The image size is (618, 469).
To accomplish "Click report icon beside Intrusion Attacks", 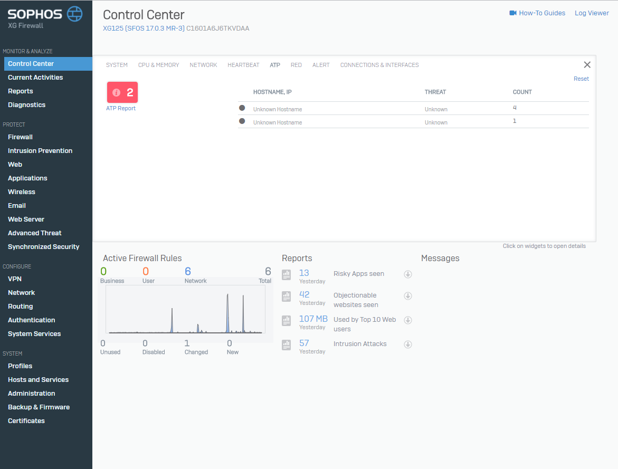I will [287, 345].
